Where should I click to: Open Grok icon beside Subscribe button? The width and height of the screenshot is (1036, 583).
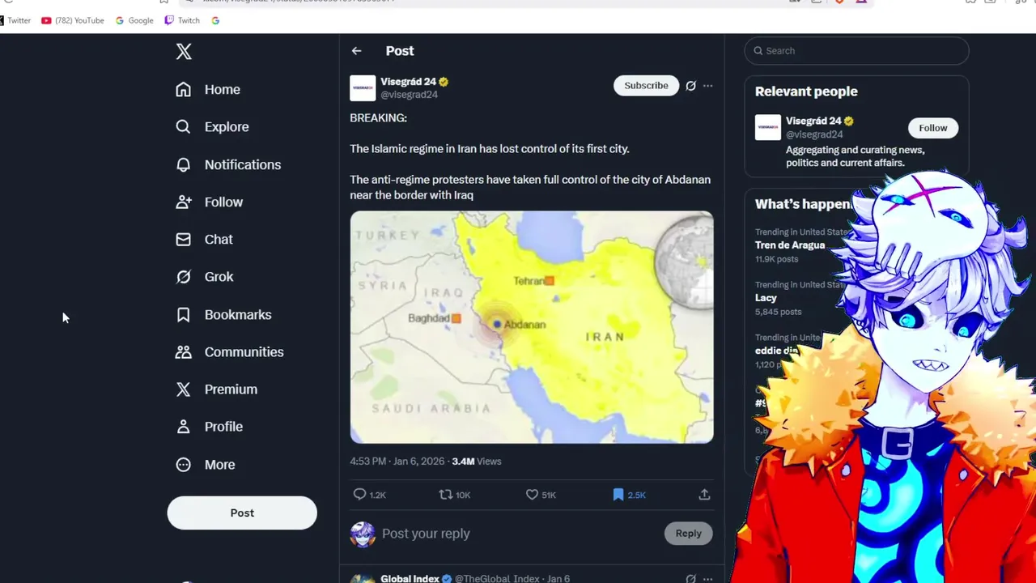(x=690, y=86)
